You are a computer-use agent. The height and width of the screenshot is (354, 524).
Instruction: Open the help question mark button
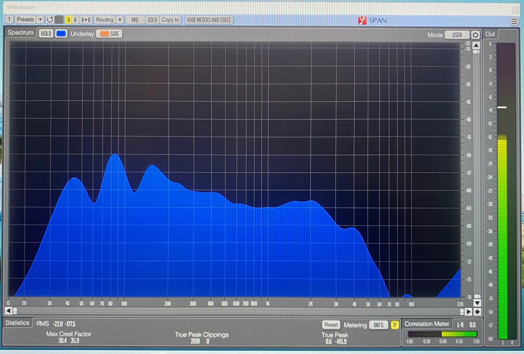click(9, 20)
